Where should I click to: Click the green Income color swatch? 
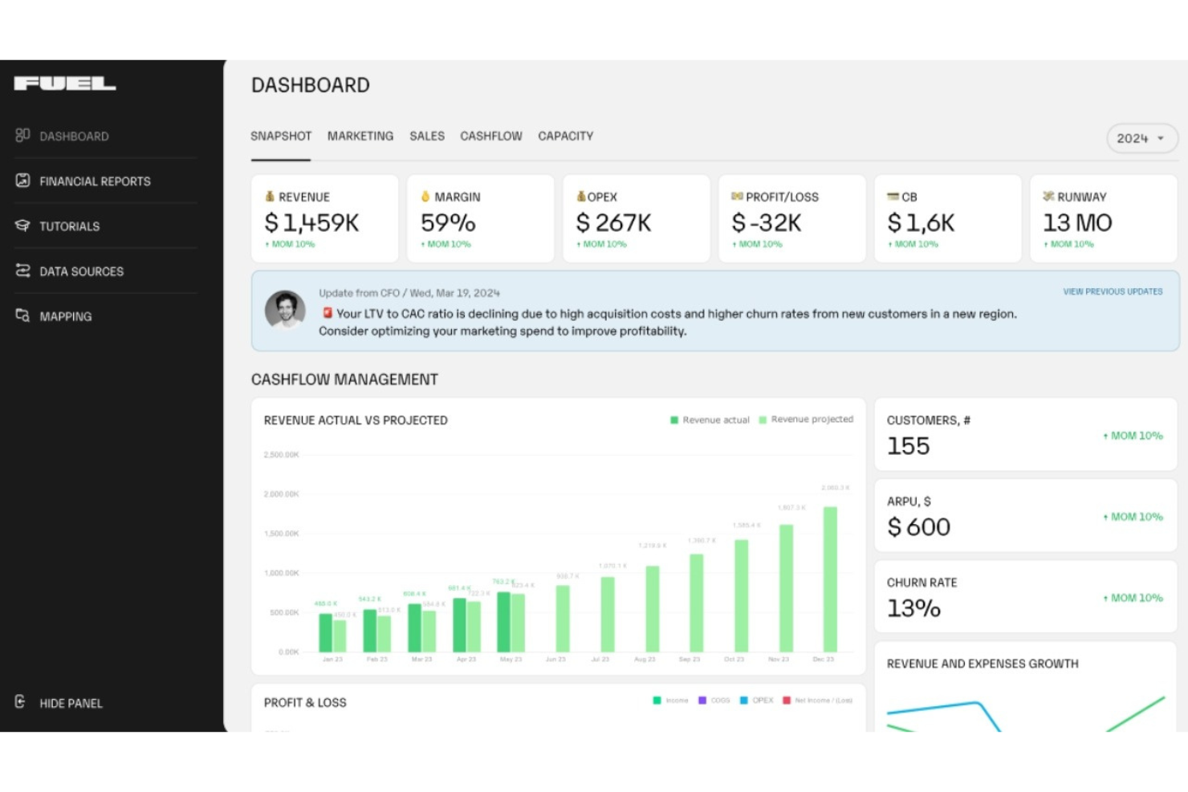(x=657, y=700)
